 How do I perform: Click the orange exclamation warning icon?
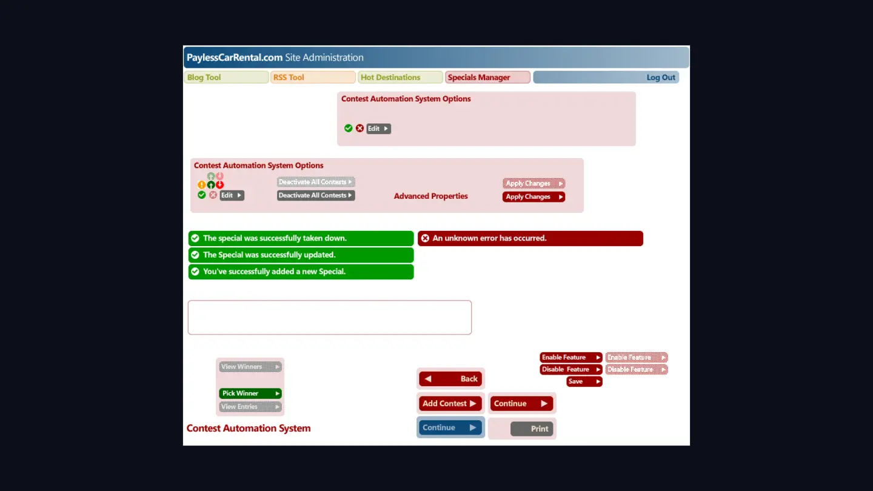(x=201, y=185)
